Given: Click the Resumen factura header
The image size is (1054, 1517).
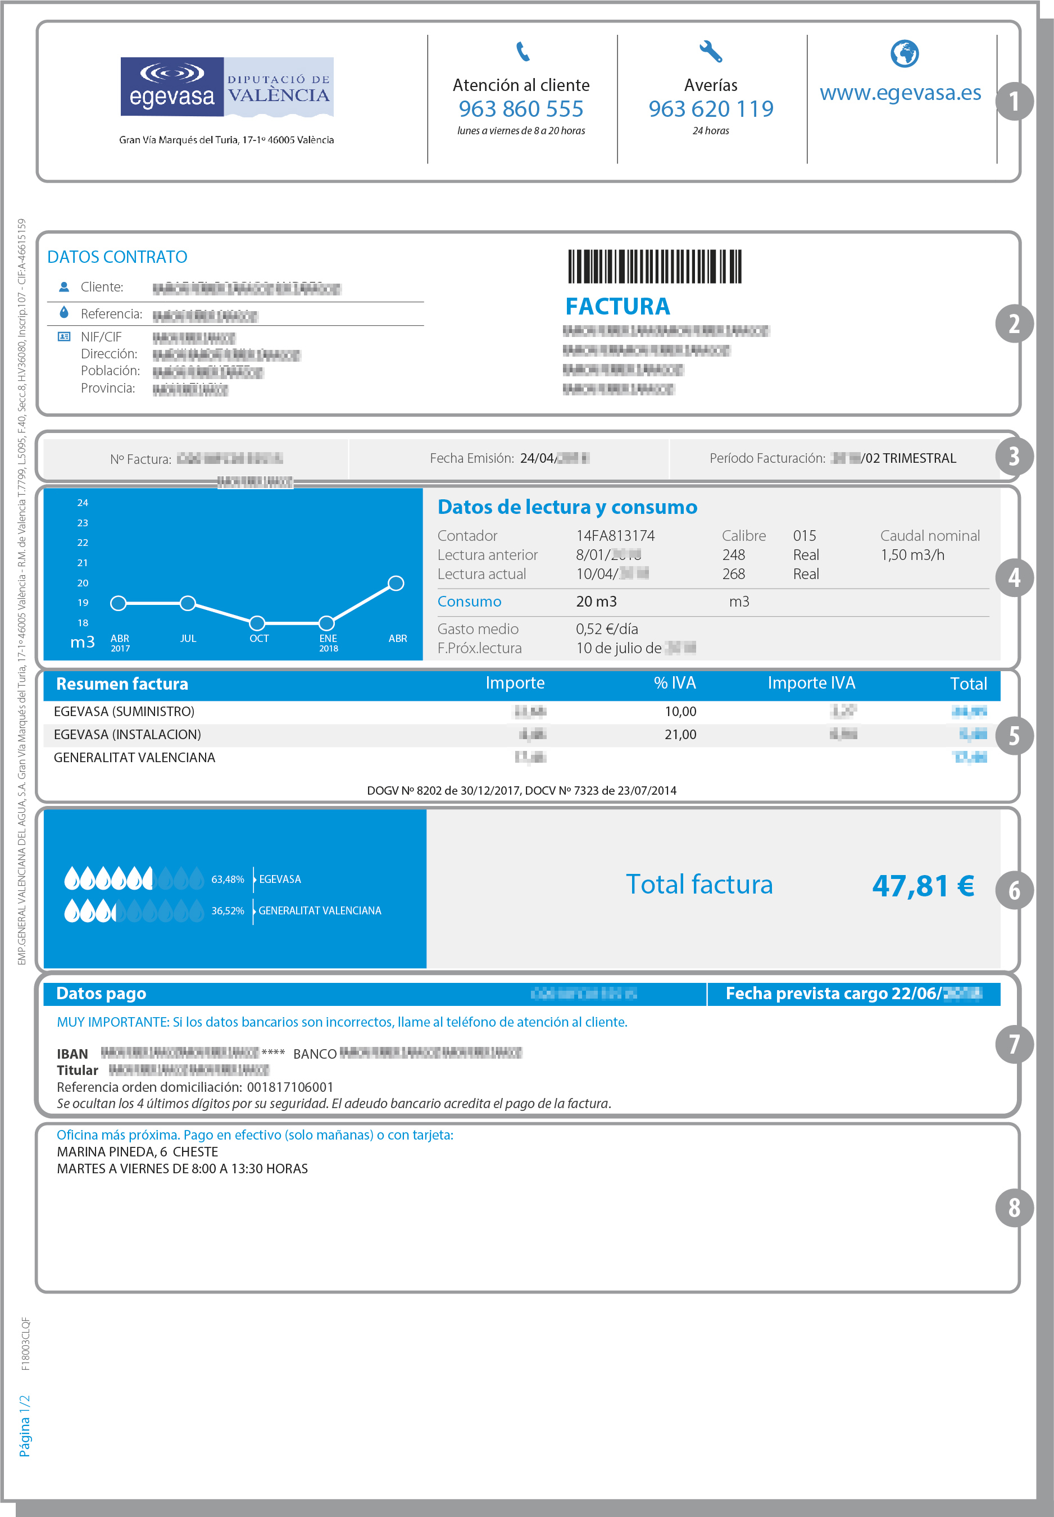Looking at the screenshot, I should [122, 684].
